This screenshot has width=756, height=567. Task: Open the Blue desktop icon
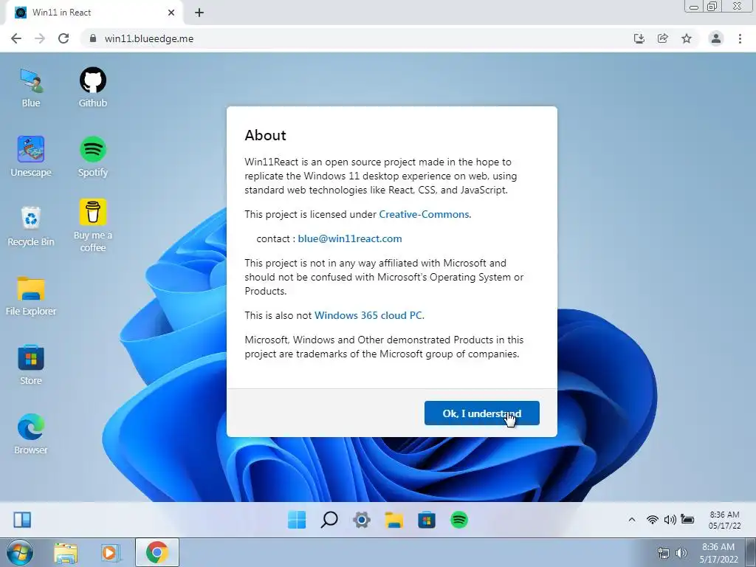tap(31, 88)
